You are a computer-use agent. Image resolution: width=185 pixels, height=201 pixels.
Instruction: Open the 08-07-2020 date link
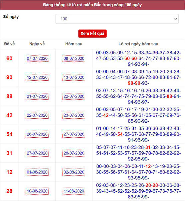pyautogui.click(x=74, y=58)
